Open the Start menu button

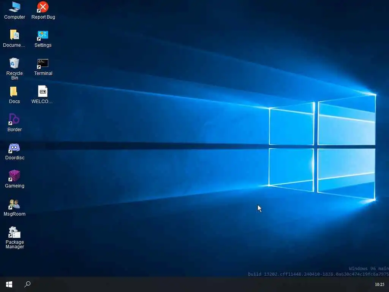click(9, 284)
